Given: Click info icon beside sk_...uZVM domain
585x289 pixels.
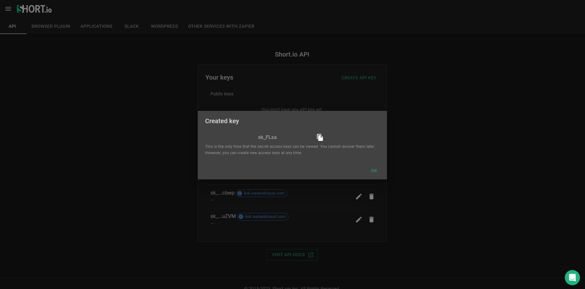Looking at the screenshot, I should 241,217.
